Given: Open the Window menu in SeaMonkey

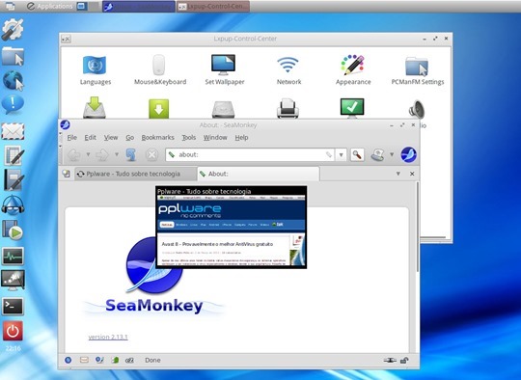Looking at the screenshot, I should tap(215, 138).
